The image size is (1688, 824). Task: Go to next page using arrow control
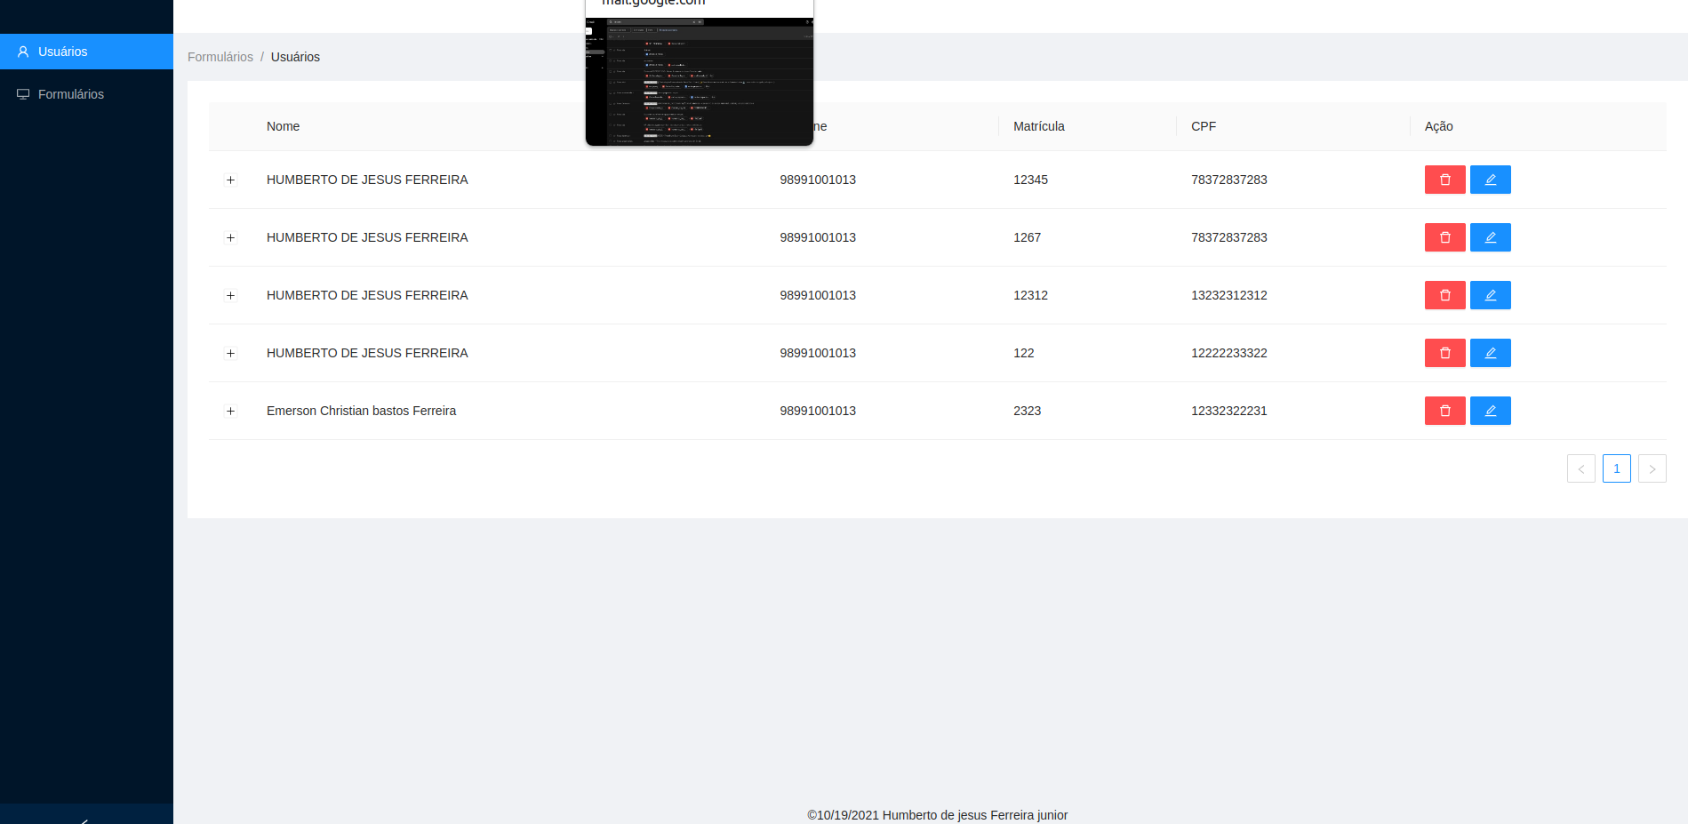click(1652, 468)
